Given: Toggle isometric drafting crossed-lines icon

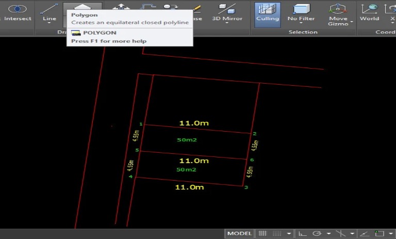Looking at the screenshot, I should point(341,233).
